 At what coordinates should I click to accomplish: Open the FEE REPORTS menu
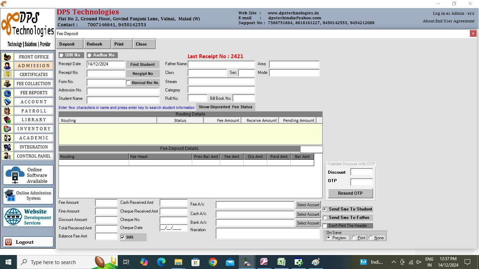(34, 93)
